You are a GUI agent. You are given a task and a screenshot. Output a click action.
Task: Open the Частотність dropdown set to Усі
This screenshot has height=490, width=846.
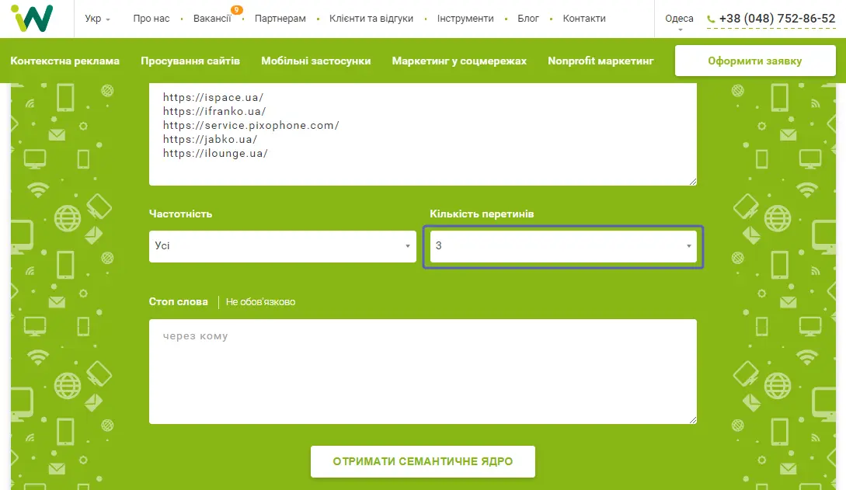coord(283,246)
